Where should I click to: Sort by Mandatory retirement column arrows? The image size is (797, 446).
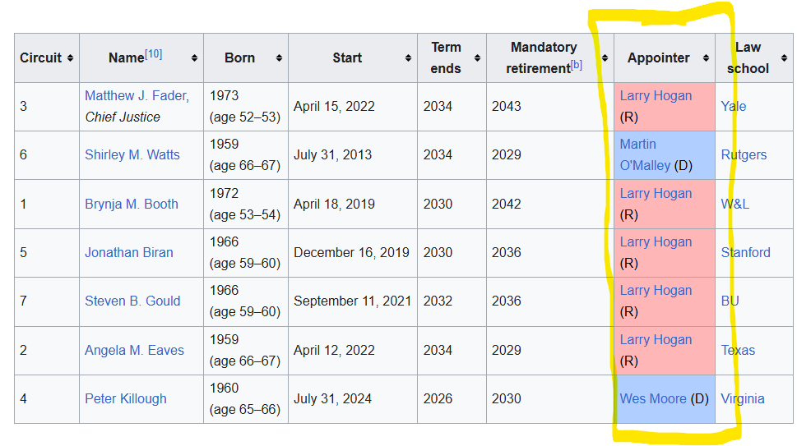point(605,58)
